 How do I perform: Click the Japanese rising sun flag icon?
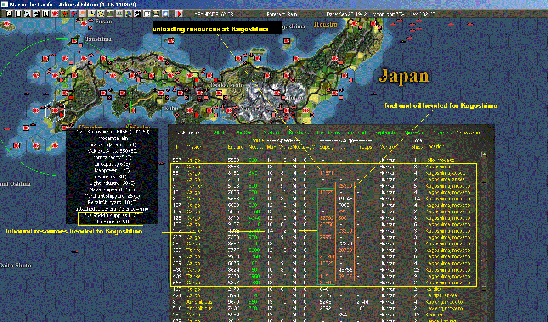click(x=55, y=14)
